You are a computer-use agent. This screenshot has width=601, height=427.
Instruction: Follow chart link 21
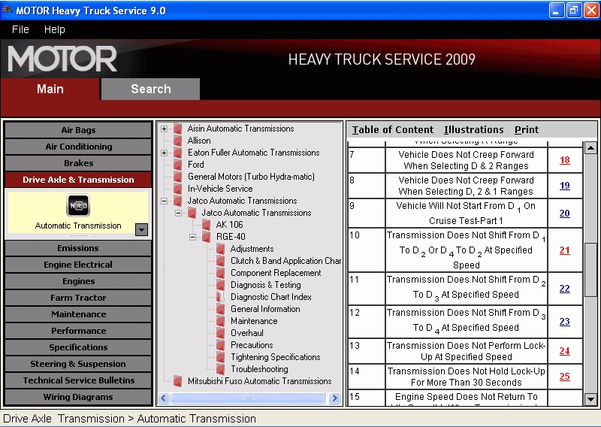click(565, 250)
